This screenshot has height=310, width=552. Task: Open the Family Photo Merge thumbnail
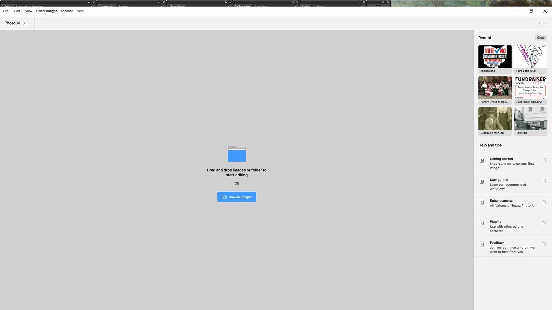coord(495,88)
